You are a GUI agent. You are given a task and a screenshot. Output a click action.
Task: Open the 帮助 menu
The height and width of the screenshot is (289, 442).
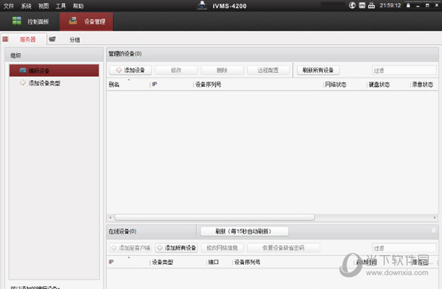[x=78, y=6]
